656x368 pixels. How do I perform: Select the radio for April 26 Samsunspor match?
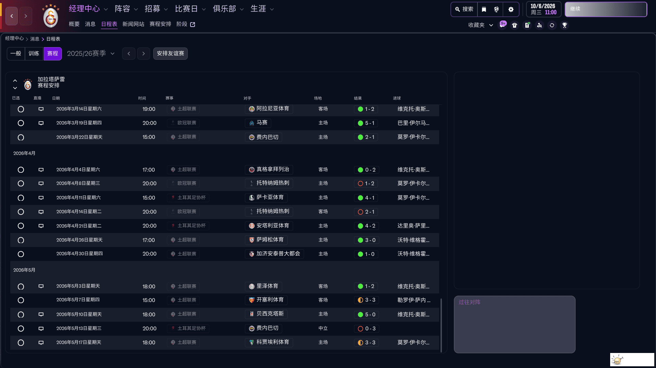coord(21,240)
